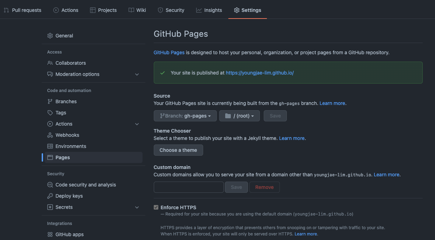Image resolution: width=435 pixels, height=240 pixels.
Task: Open the Pull requests tab
Action: (x=22, y=10)
